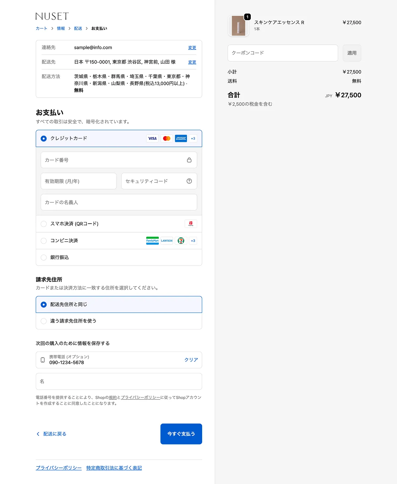Click the product thumbnail for スキンケアエッセンス R
Image resolution: width=397 pixels, height=484 pixels.
pos(238,26)
